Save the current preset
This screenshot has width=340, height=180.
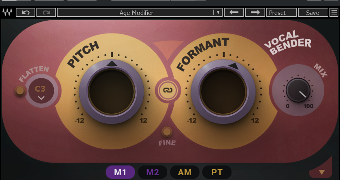[x=313, y=13]
